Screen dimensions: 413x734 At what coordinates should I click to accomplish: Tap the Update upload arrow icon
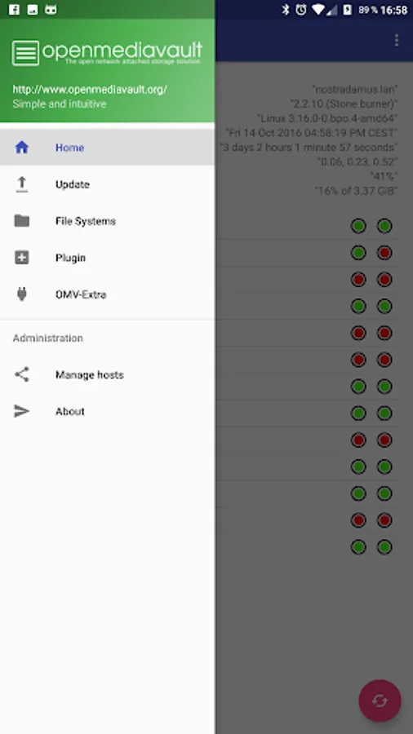click(x=21, y=184)
